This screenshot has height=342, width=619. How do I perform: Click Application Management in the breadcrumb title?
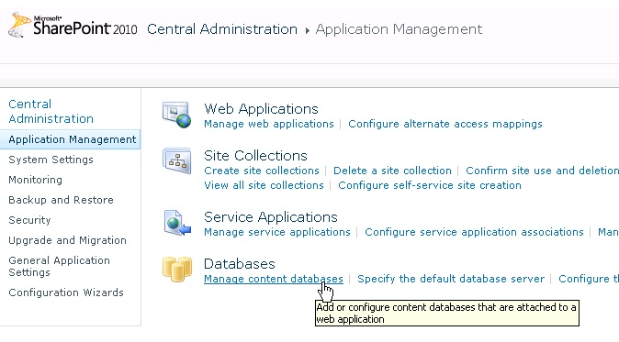399,29
